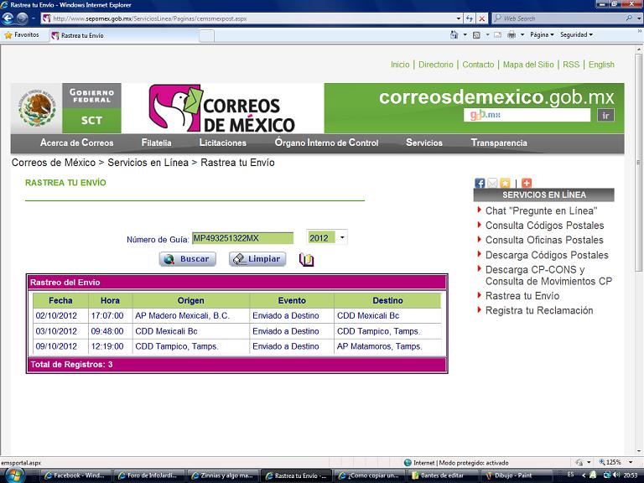This screenshot has width=644, height=483.
Task: Open the Licitaciones menu
Action: pyautogui.click(x=222, y=143)
